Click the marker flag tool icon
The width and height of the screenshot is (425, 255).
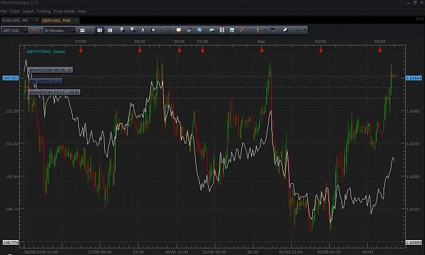tap(153, 31)
